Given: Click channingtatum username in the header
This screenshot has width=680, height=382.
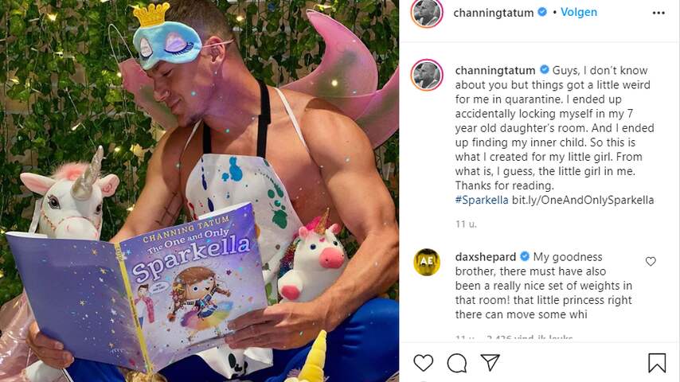Looking at the screenshot, I should tap(494, 13).
